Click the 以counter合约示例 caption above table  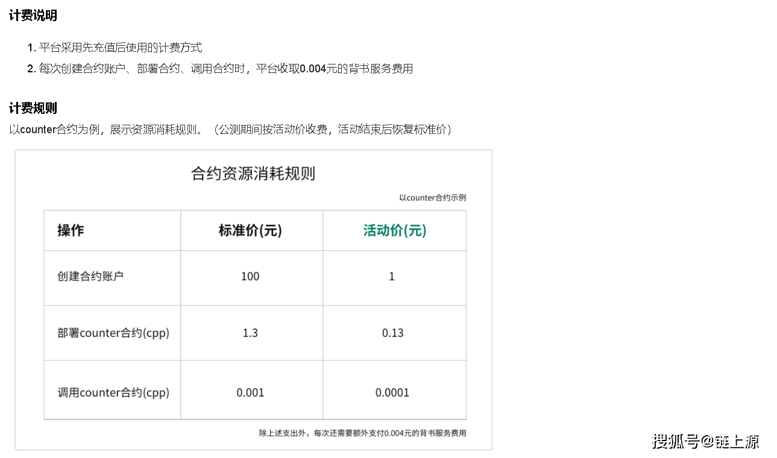432,198
